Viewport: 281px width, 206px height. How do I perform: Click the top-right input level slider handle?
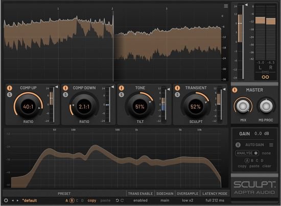tap(246, 5)
